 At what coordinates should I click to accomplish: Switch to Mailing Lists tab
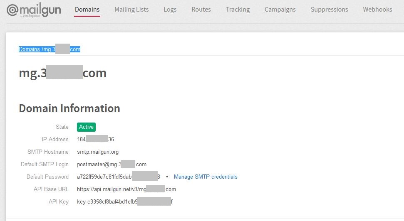click(131, 10)
